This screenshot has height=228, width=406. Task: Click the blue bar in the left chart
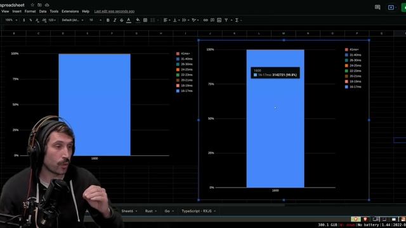(x=95, y=104)
